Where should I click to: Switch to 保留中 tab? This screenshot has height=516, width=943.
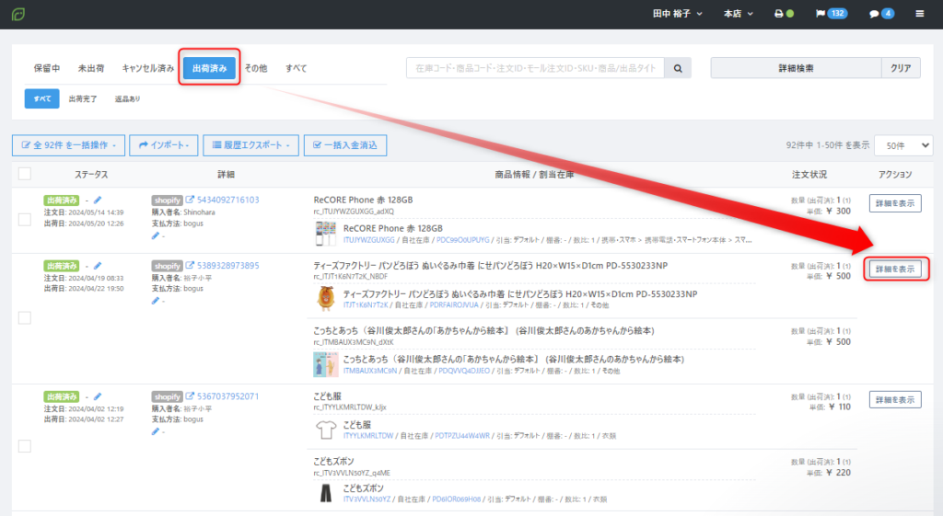(x=47, y=68)
